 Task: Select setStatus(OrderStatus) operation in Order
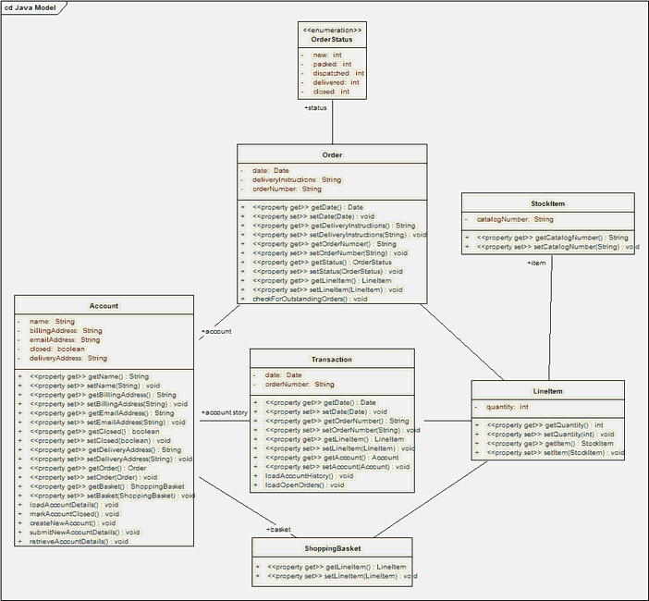[x=327, y=271]
